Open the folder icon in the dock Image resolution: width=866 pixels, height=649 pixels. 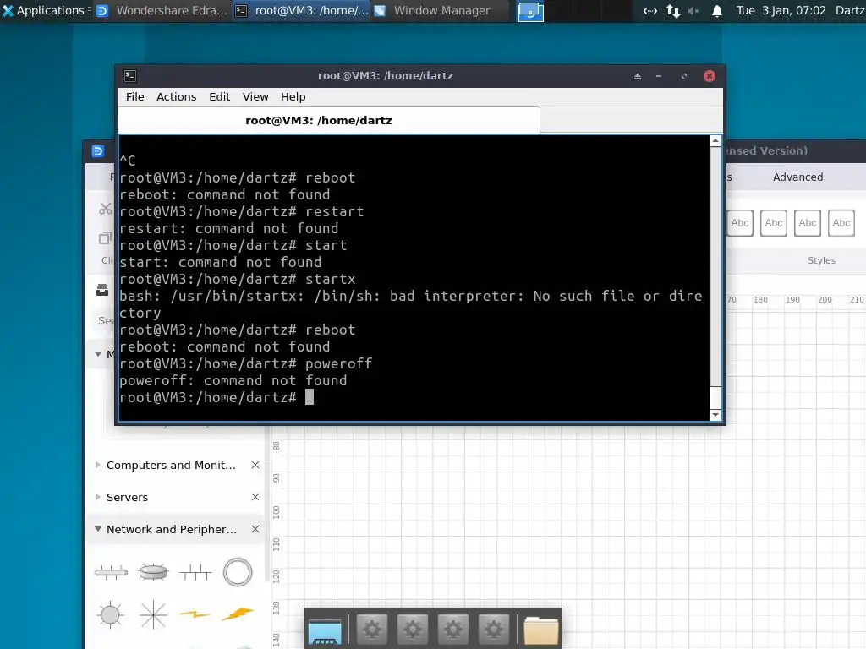click(x=540, y=630)
